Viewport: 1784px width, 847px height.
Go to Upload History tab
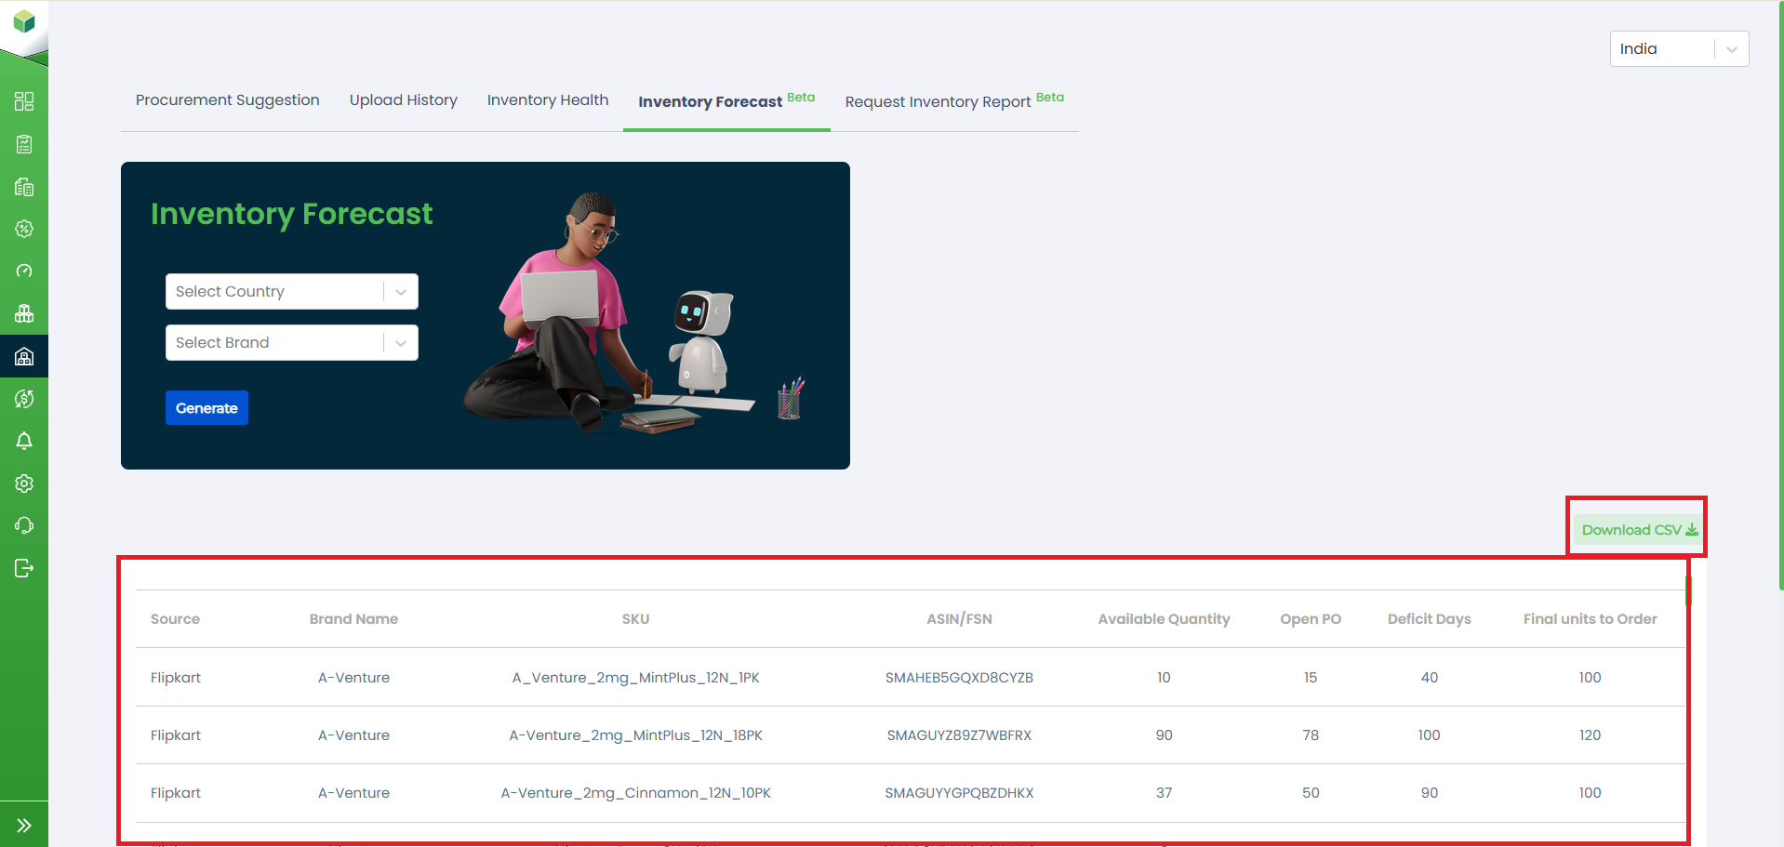coord(403,100)
